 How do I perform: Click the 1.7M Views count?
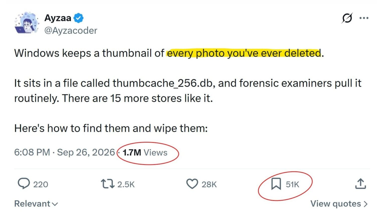[x=145, y=152]
